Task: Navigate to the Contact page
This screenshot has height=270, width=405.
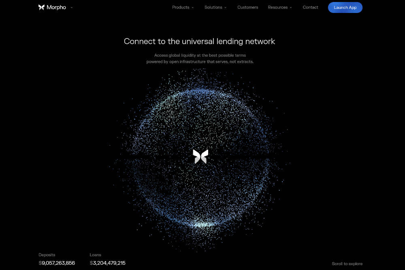Action: (x=310, y=7)
